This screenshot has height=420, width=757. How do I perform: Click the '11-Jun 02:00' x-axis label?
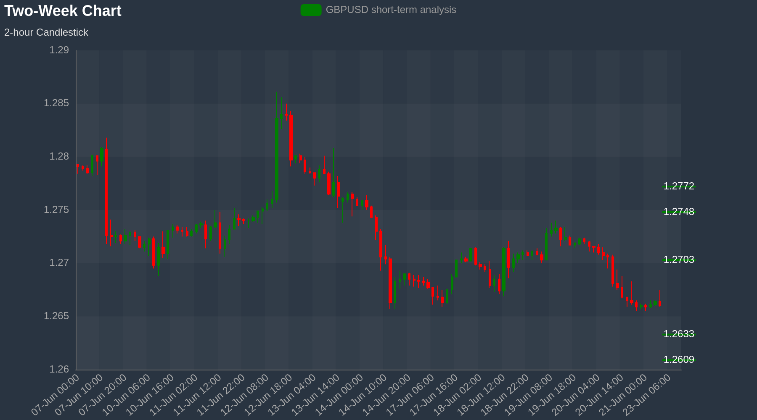(x=174, y=395)
